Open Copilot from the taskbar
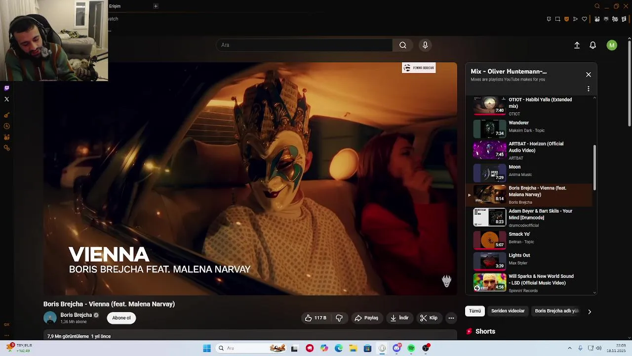 (x=324, y=349)
